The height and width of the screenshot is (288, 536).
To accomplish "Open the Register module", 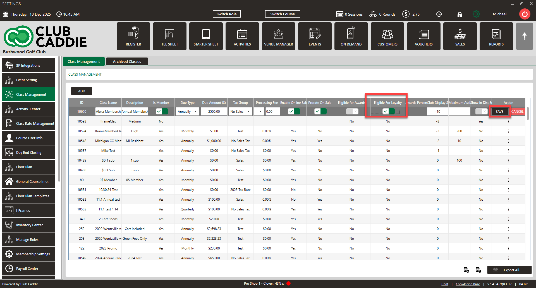I will [133, 36].
